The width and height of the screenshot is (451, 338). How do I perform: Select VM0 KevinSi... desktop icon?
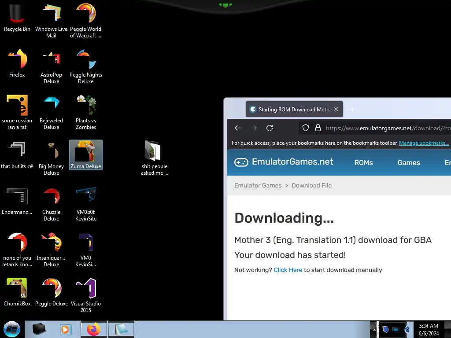tap(86, 250)
